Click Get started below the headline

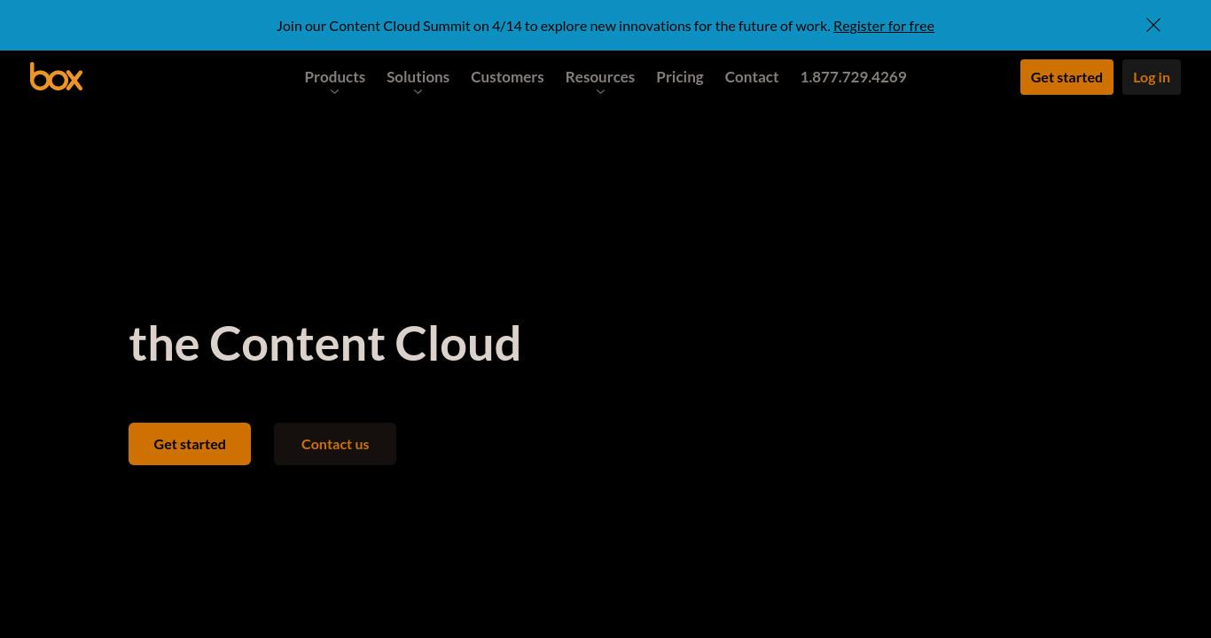(190, 444)
